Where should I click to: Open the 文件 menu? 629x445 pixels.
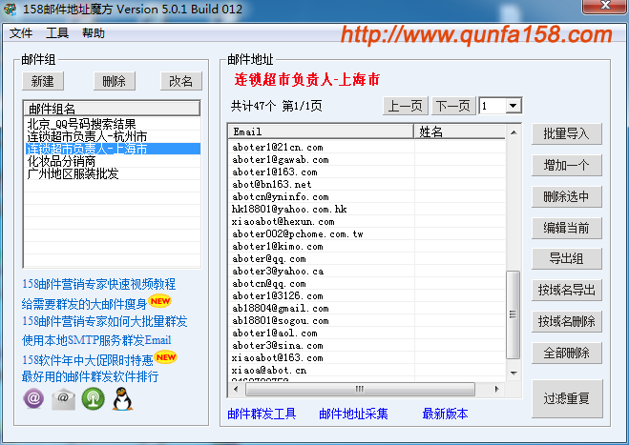click(21, 33)
